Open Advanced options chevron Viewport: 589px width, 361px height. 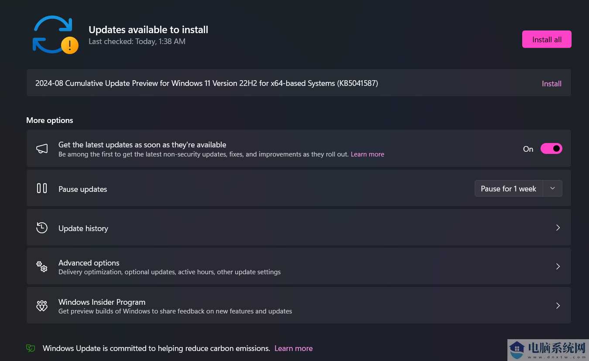coord(558,266)
